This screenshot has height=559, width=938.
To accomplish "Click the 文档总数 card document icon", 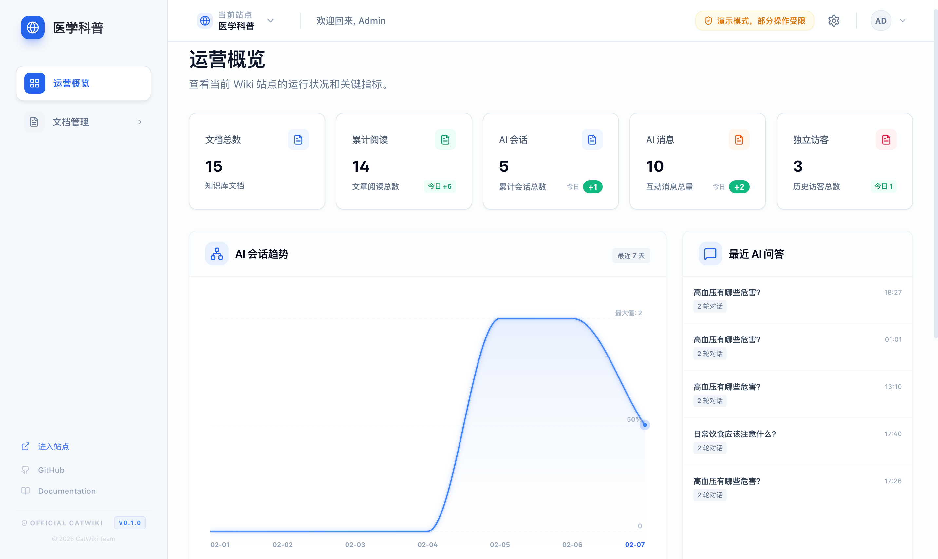I will 298,140.
